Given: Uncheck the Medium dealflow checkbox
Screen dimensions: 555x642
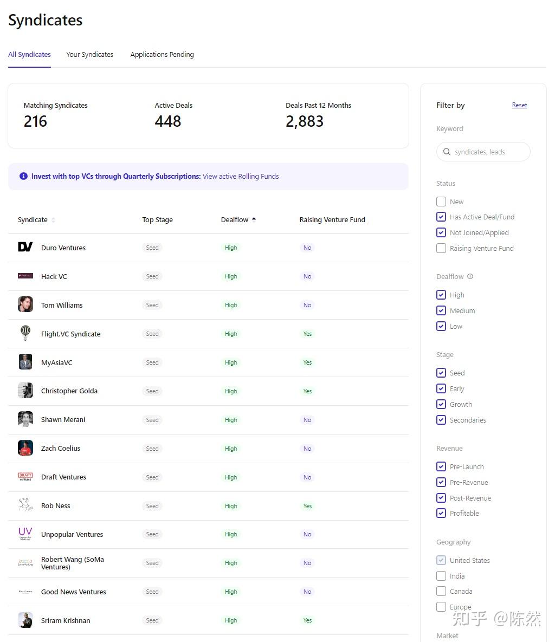Looking at the screenshot, I should pyautogui.click(x=441, y=310).
